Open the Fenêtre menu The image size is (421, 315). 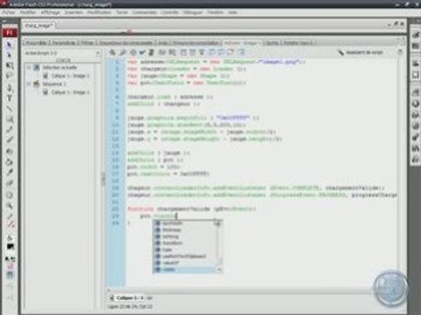[x=215, y=12]
